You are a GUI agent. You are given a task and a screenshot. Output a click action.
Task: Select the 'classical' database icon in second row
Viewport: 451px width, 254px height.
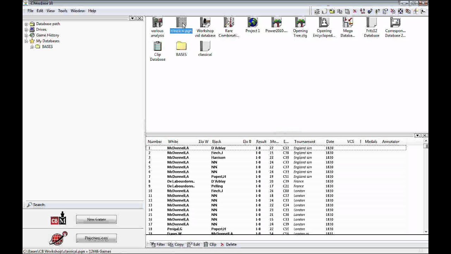(x=205, y=49)
